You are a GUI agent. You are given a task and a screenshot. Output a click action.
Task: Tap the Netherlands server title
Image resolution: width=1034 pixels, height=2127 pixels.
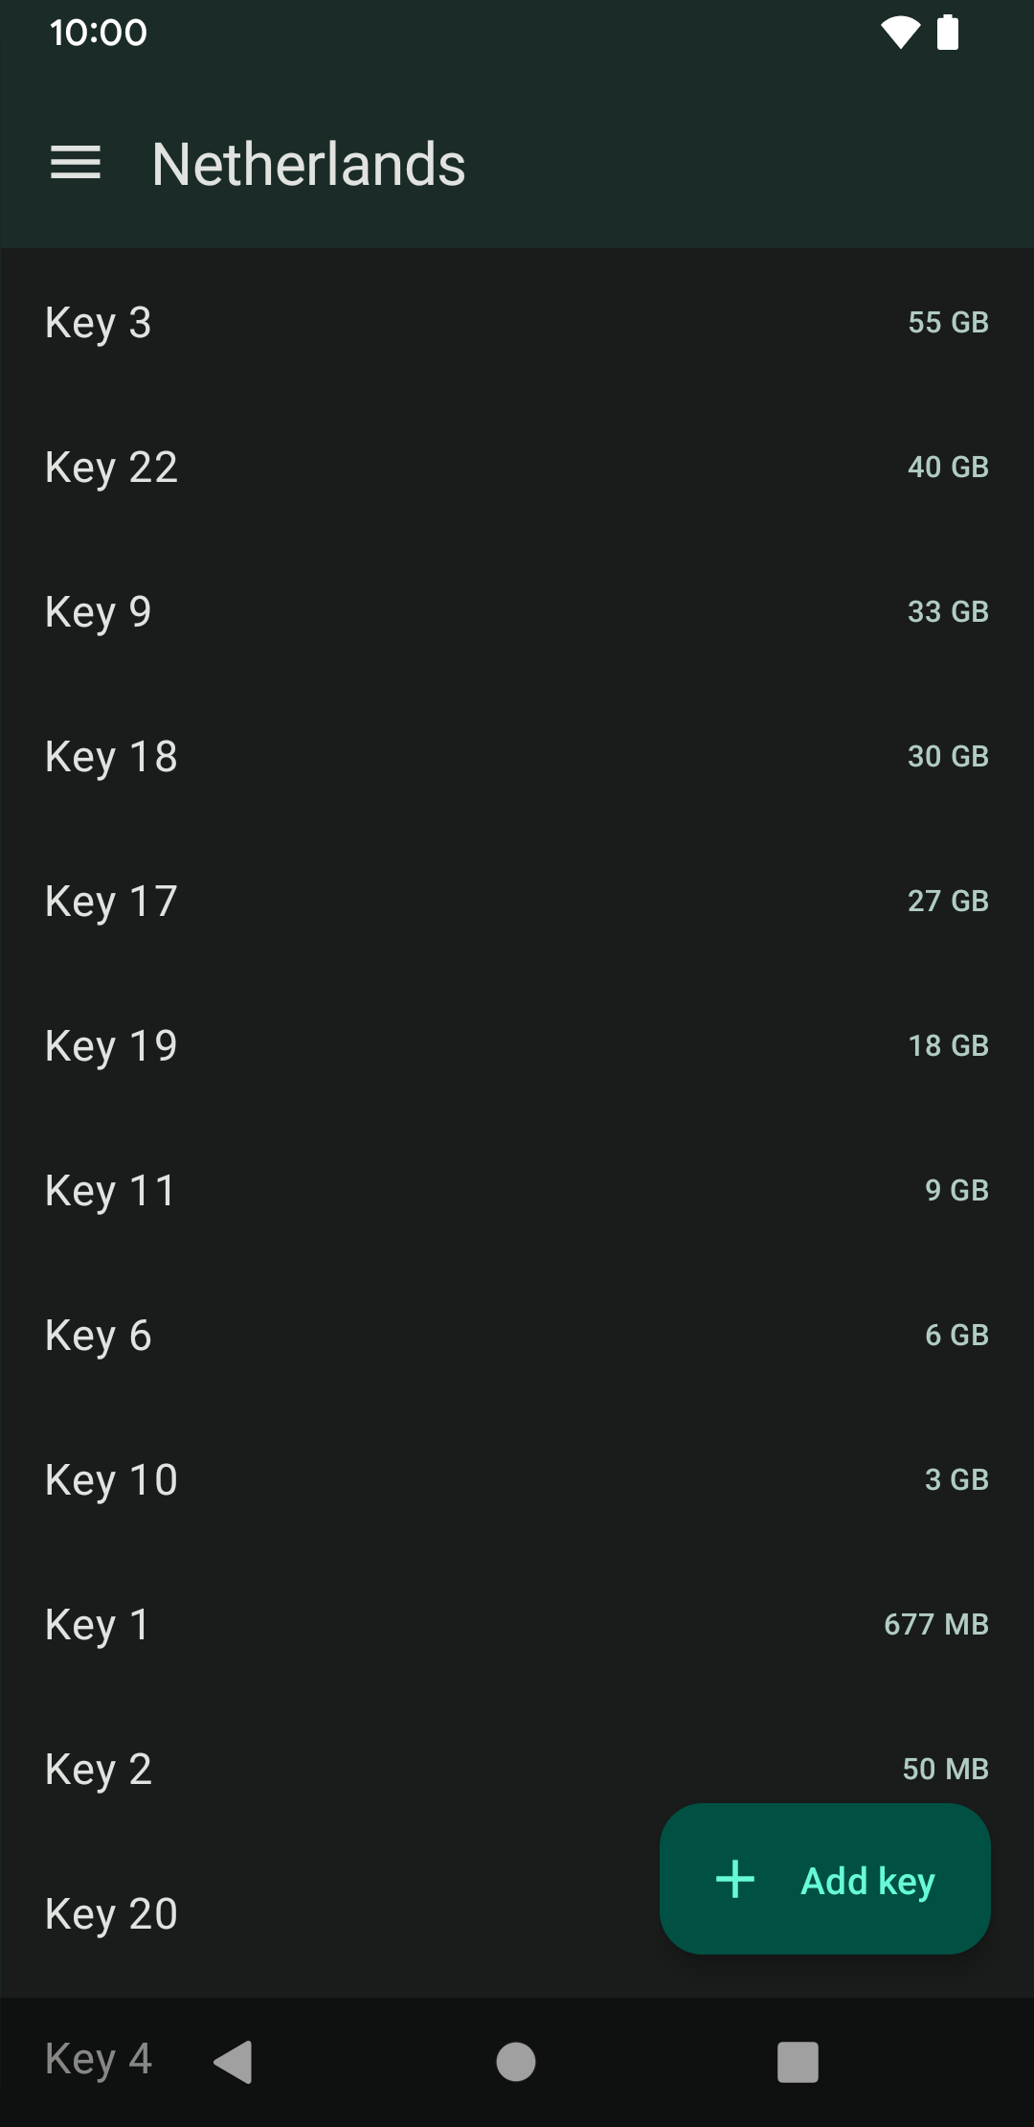pos(308,164)
